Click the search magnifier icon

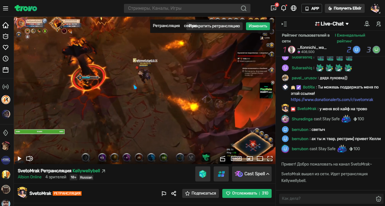click(244, 8)
